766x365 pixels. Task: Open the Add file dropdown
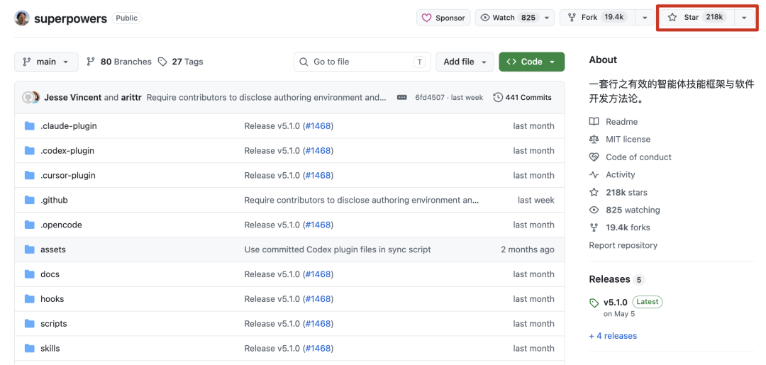(465, 62)
